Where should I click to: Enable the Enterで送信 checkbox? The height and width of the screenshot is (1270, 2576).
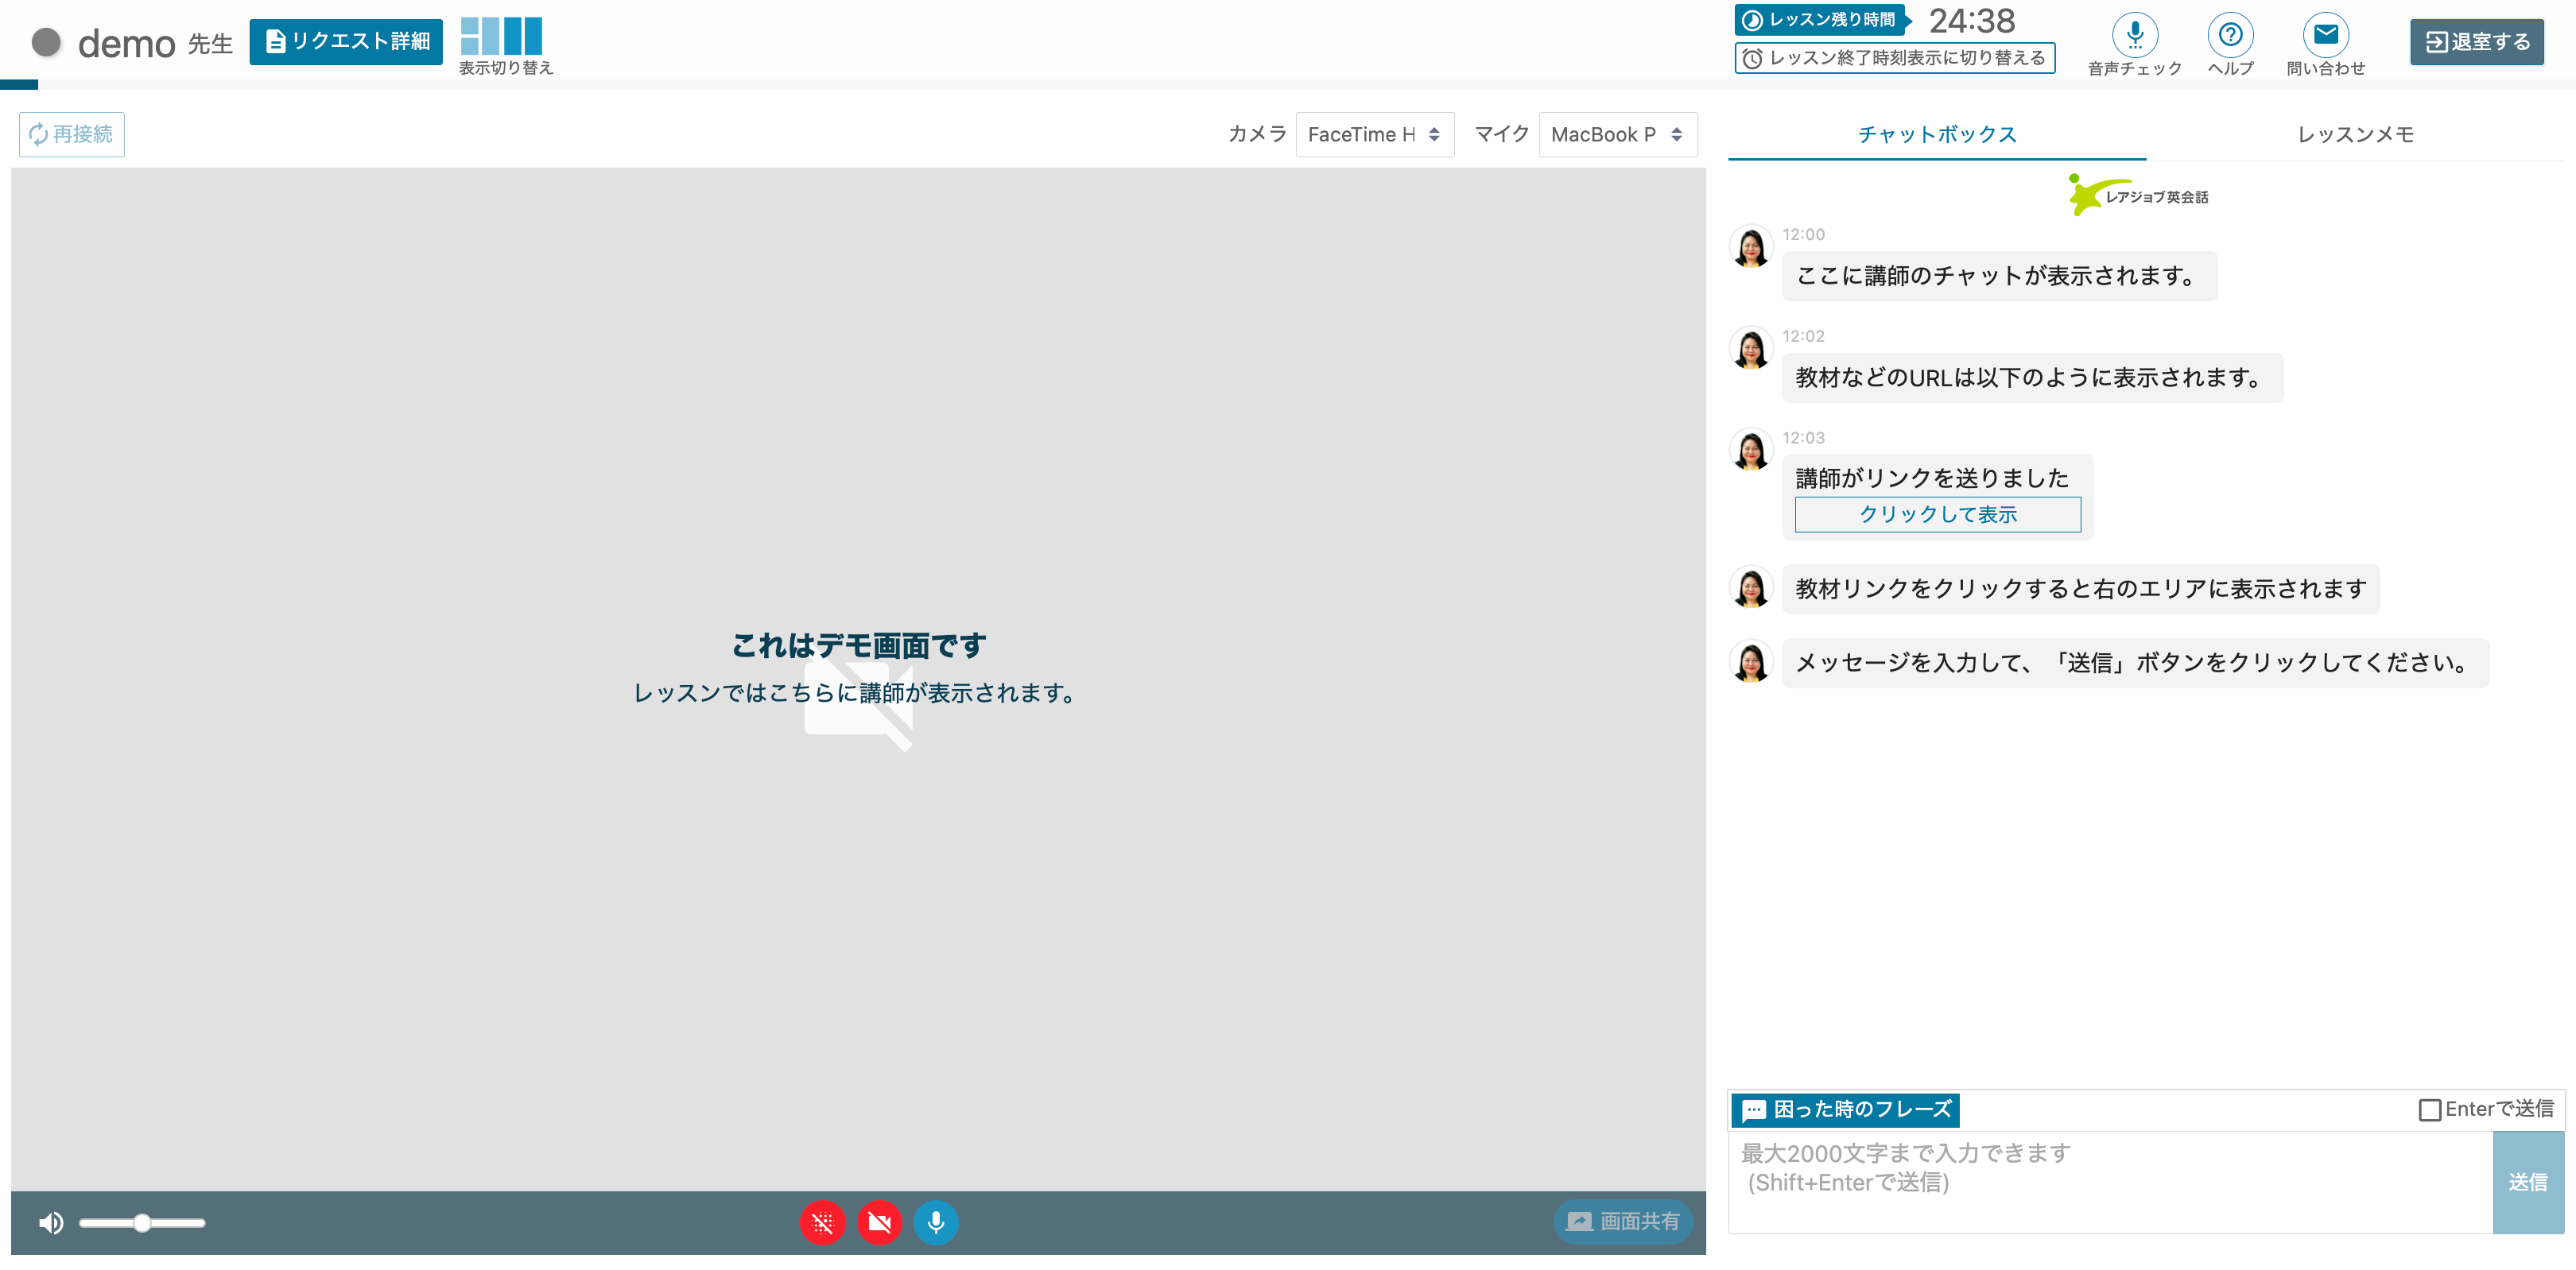tap(2429, 1110)
